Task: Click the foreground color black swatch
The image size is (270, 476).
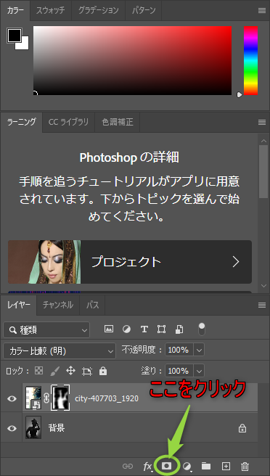Action: tap(14, 36)
